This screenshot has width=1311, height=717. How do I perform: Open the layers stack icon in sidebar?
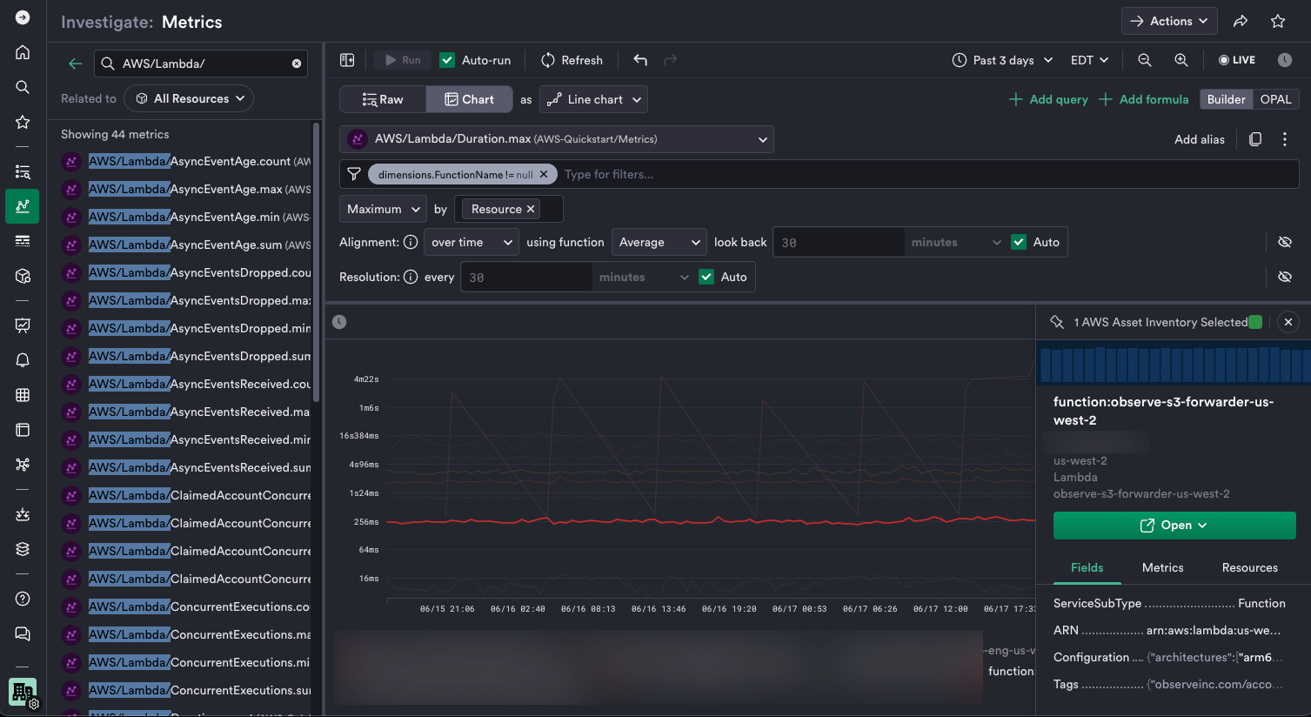(23, 549)
